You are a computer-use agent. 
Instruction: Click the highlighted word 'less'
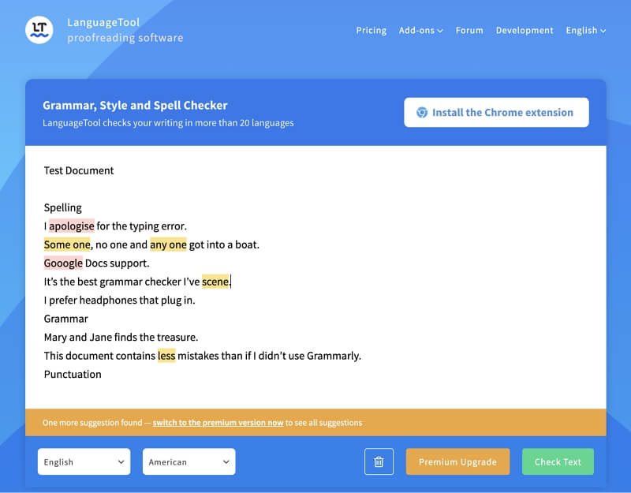(x=166, y=356)
